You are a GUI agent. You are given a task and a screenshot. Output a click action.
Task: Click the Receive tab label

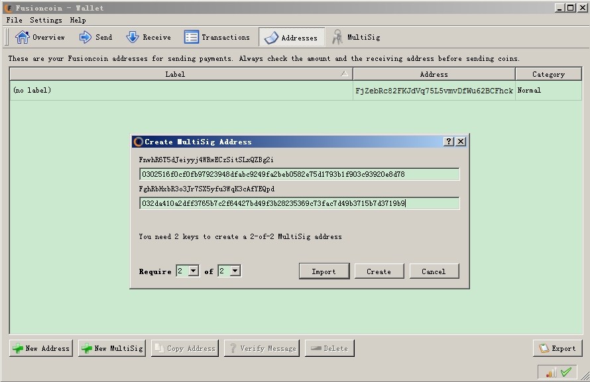coord(156,37)
